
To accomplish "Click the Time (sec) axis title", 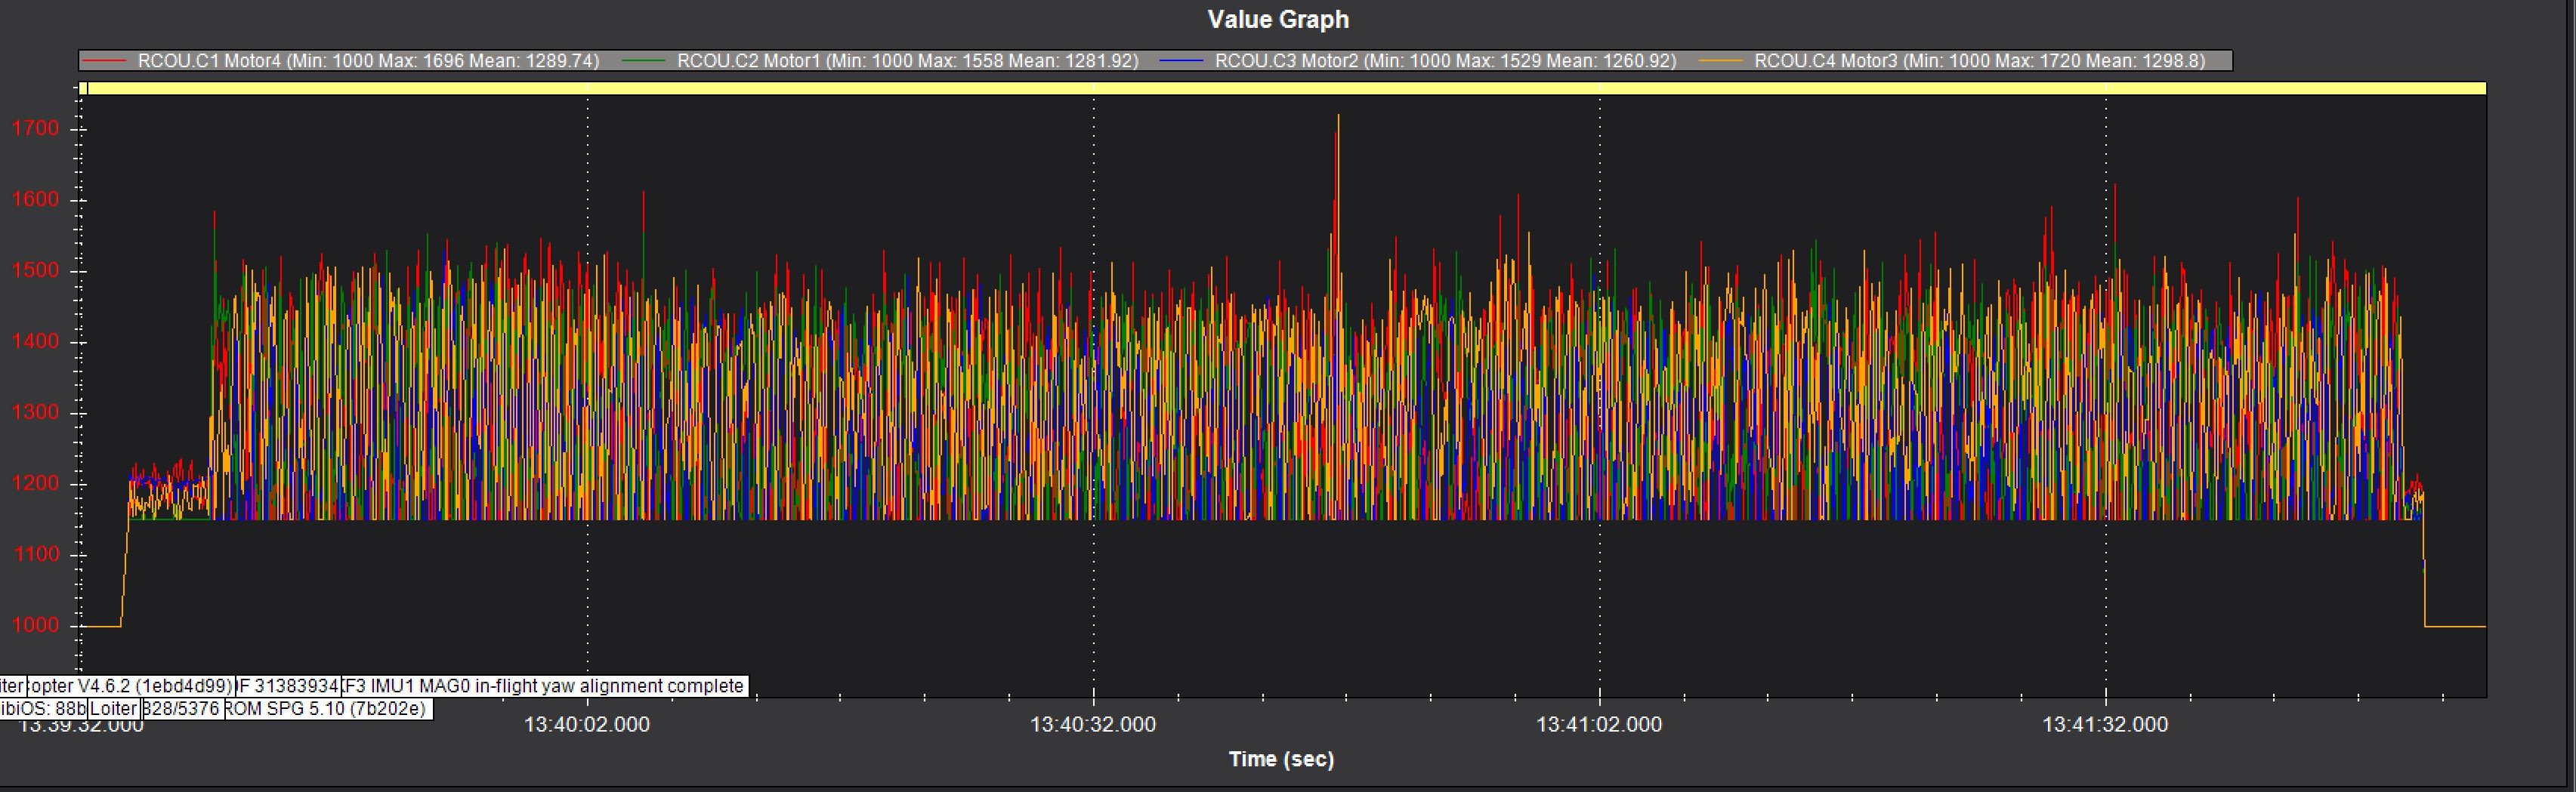I will pos(1281,759).
